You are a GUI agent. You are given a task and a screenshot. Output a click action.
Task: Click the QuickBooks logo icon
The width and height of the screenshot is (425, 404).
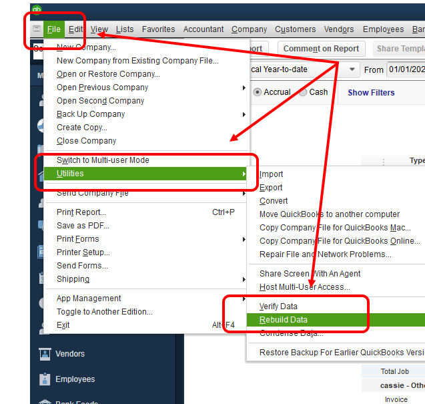click(x=37, y=10)
